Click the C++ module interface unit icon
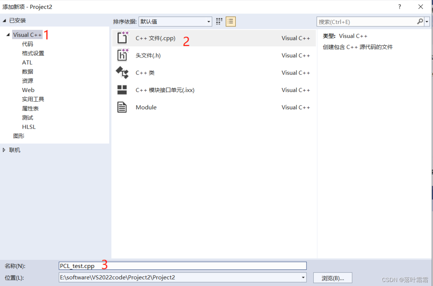This screenshot has height=286, width=433. pos(122,90)
